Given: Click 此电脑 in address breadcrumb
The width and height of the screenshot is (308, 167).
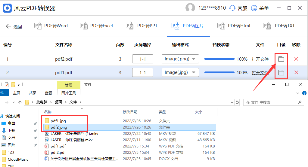Looking at the screenshot, I should coord(42,102).
